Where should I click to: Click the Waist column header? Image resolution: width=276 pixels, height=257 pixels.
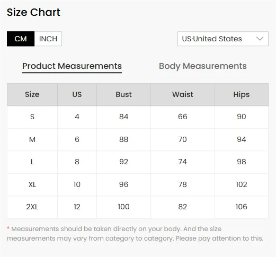coord(183,94)
